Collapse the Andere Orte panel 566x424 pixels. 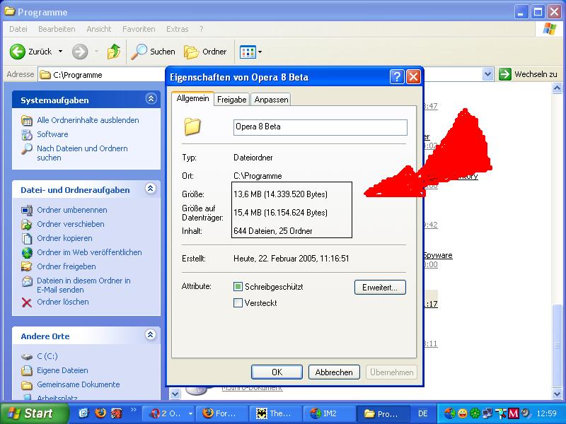(x=151, y=334)
